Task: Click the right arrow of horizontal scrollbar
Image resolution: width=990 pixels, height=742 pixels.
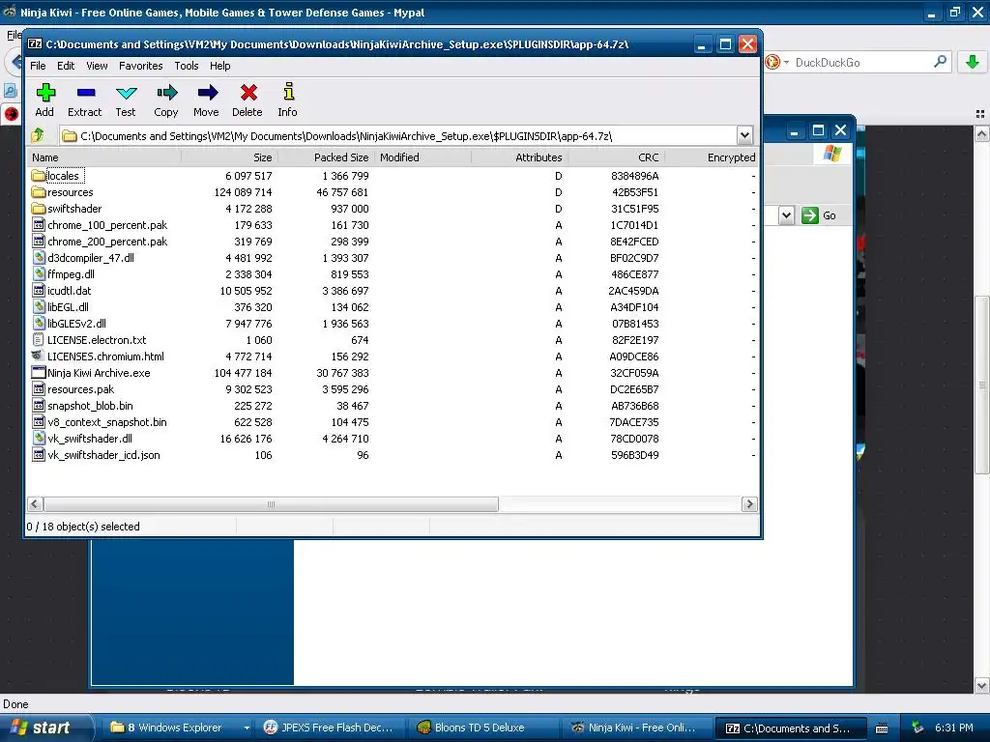Action: point(749,504)
